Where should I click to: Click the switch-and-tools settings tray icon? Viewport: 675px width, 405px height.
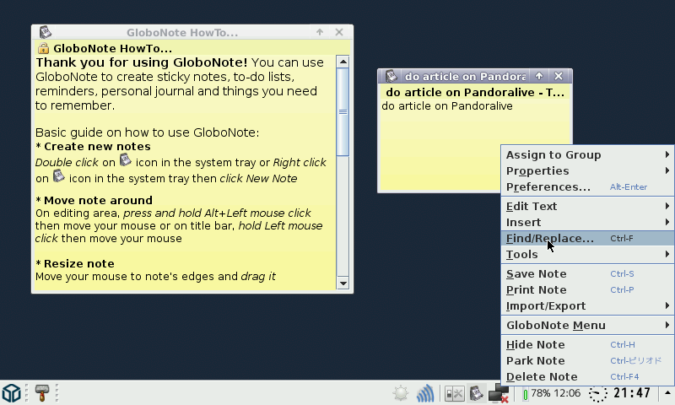(454, 393)
